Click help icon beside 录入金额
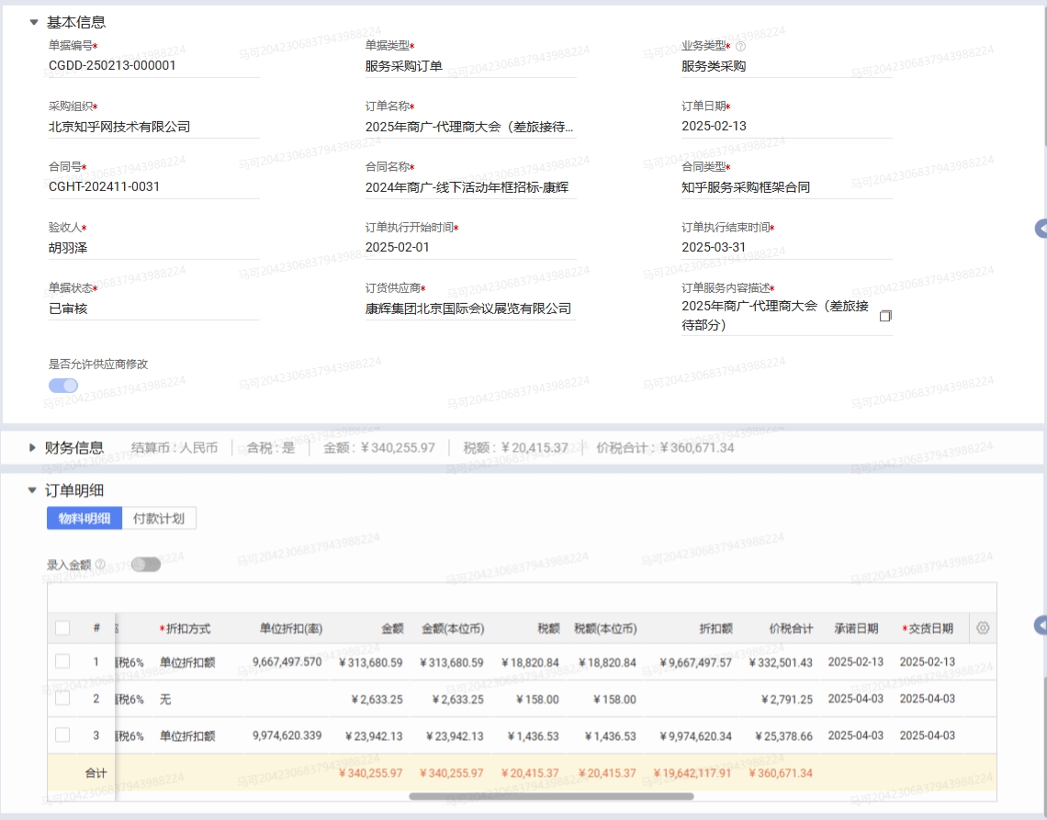 pyautogui.click(x=100, y=565)
